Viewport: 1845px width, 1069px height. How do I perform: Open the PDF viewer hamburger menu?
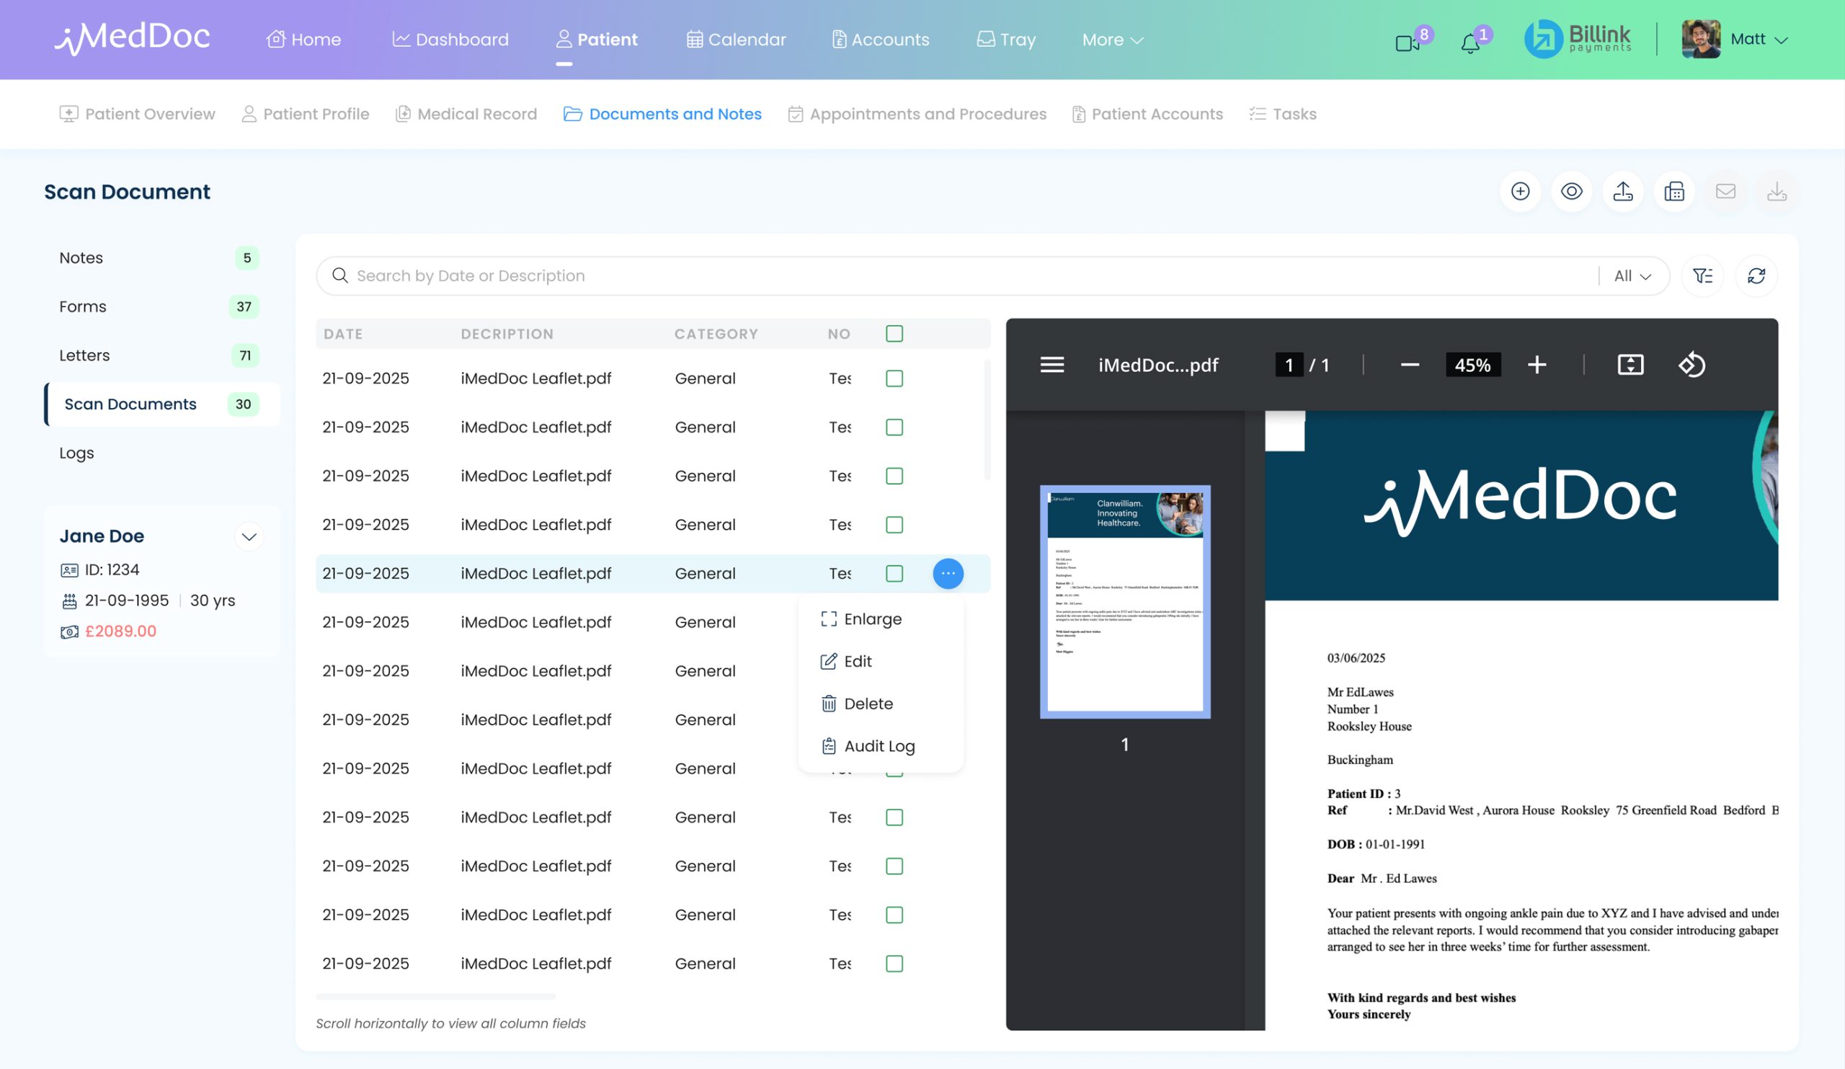pos(1052,365)
